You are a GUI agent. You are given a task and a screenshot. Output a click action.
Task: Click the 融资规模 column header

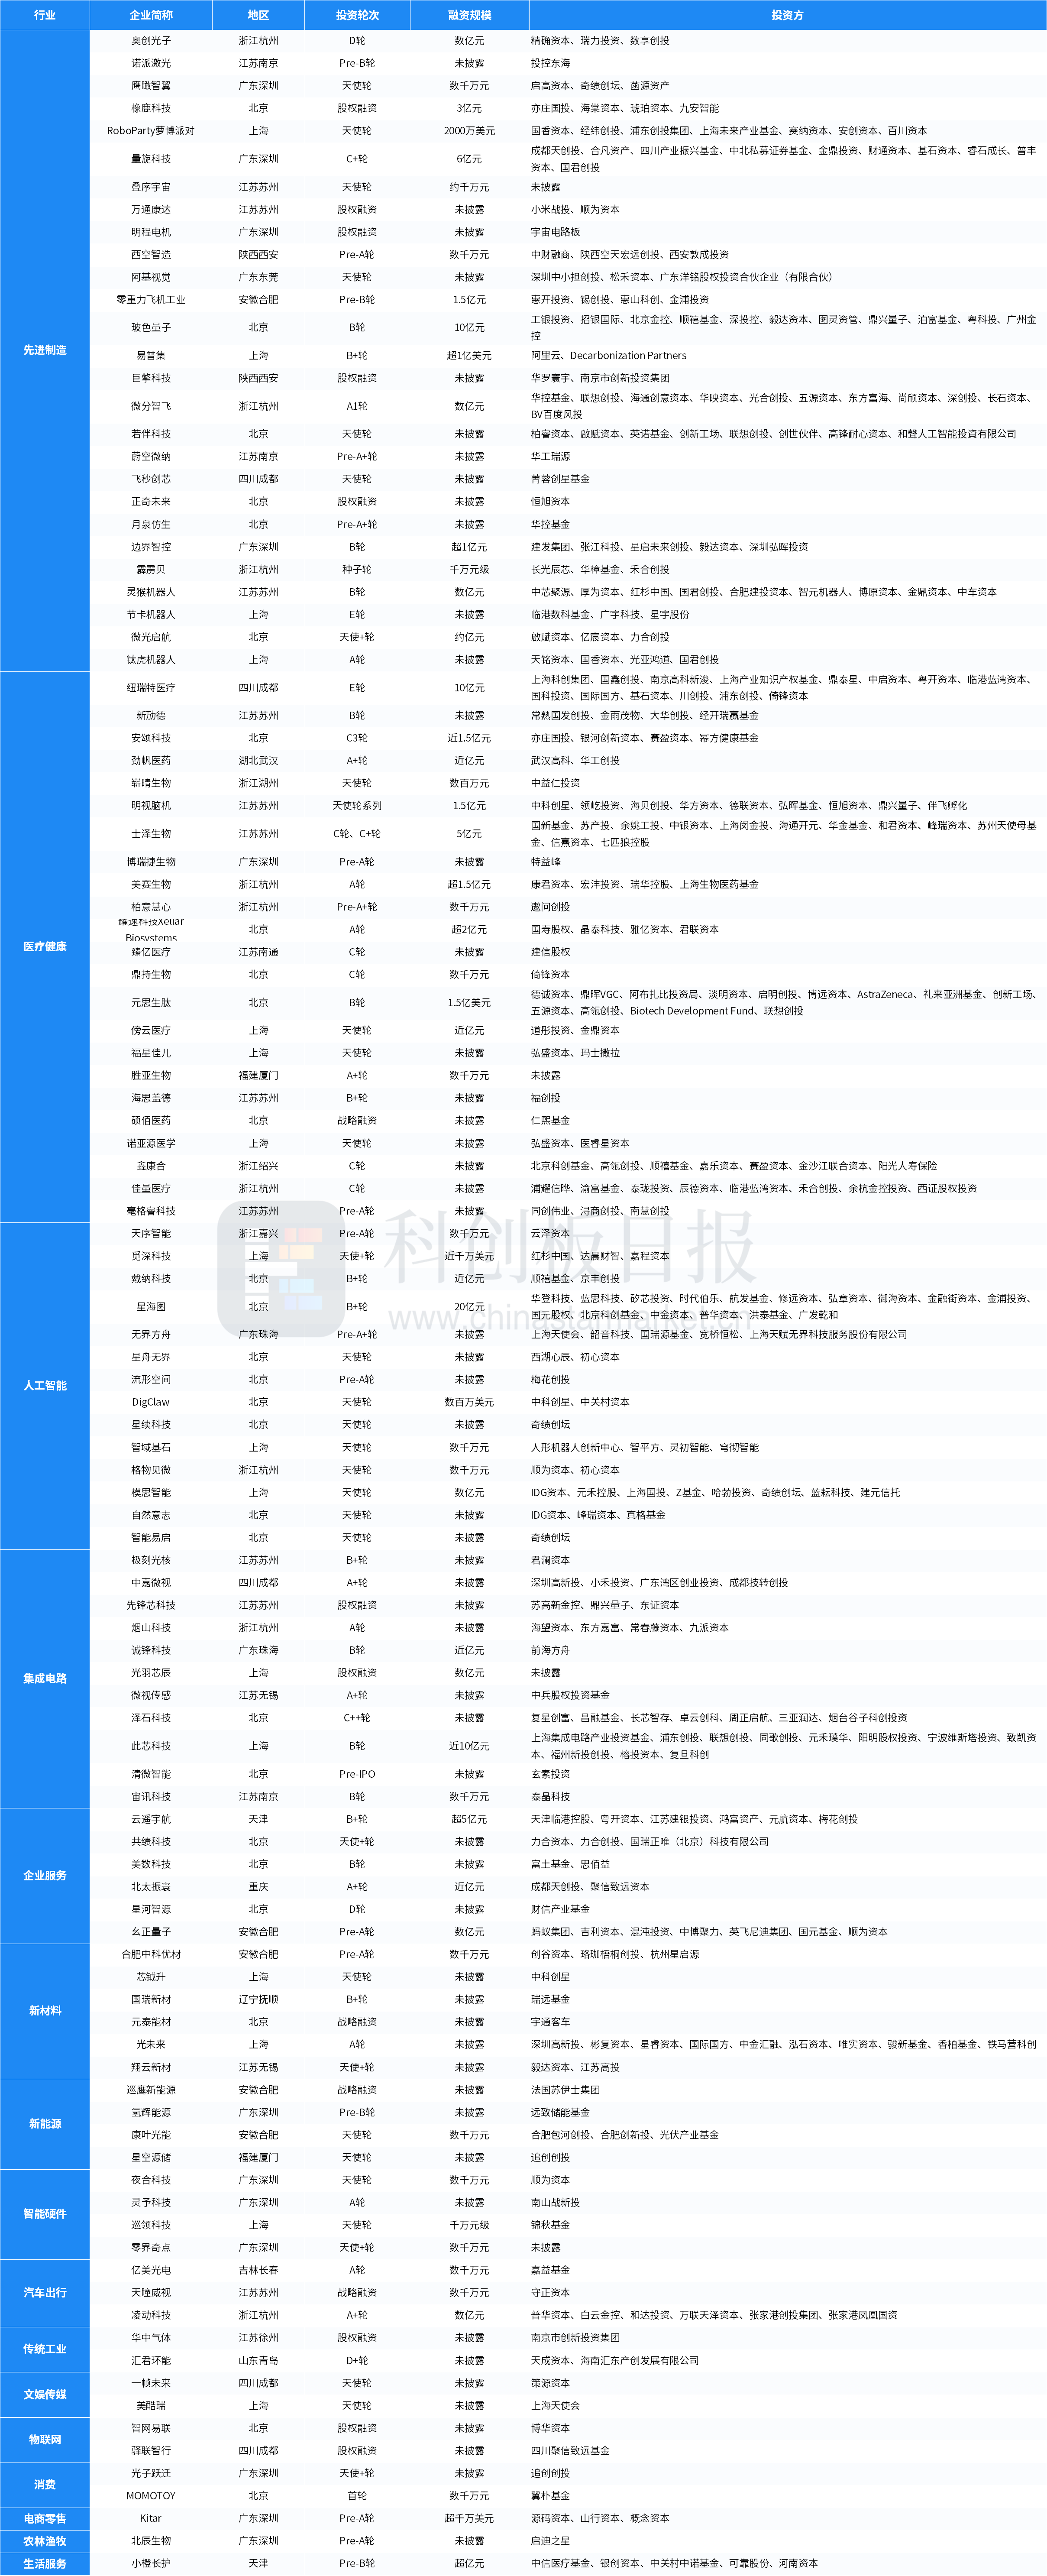click(x=469, y=15)
